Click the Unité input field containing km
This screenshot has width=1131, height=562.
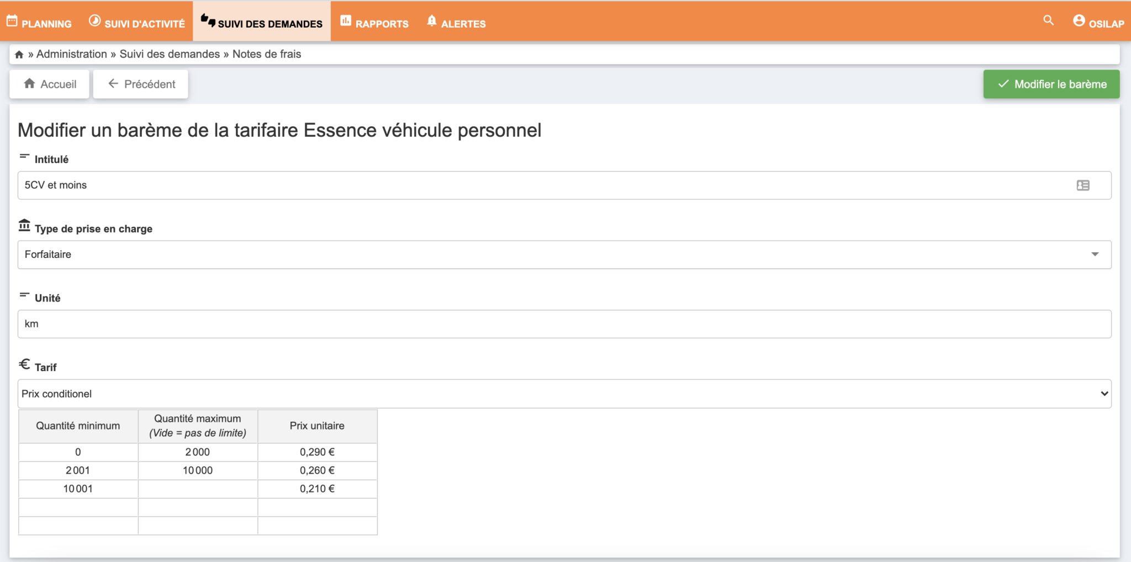tap(564, 324)
